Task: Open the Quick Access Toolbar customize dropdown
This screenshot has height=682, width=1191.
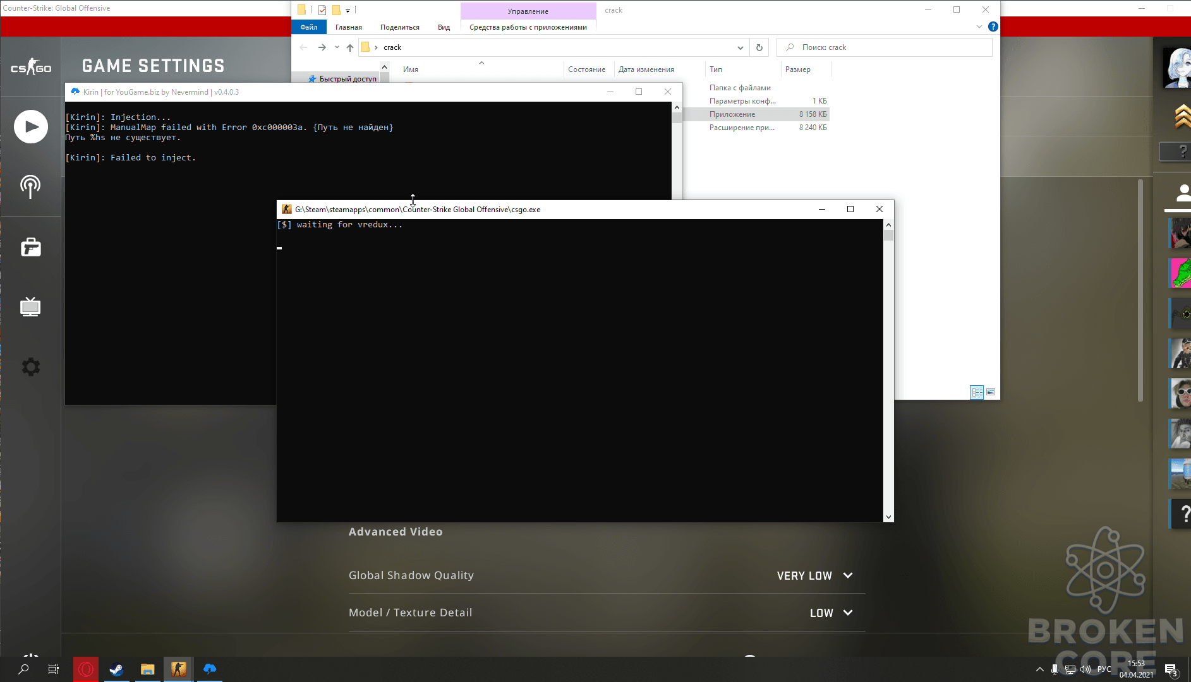Action: pyautogui.click(x=348, y=10)
